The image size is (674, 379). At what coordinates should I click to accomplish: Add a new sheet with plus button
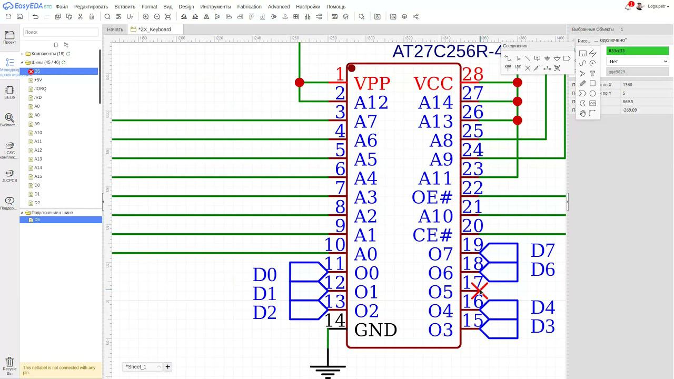(x=168, y=366)
